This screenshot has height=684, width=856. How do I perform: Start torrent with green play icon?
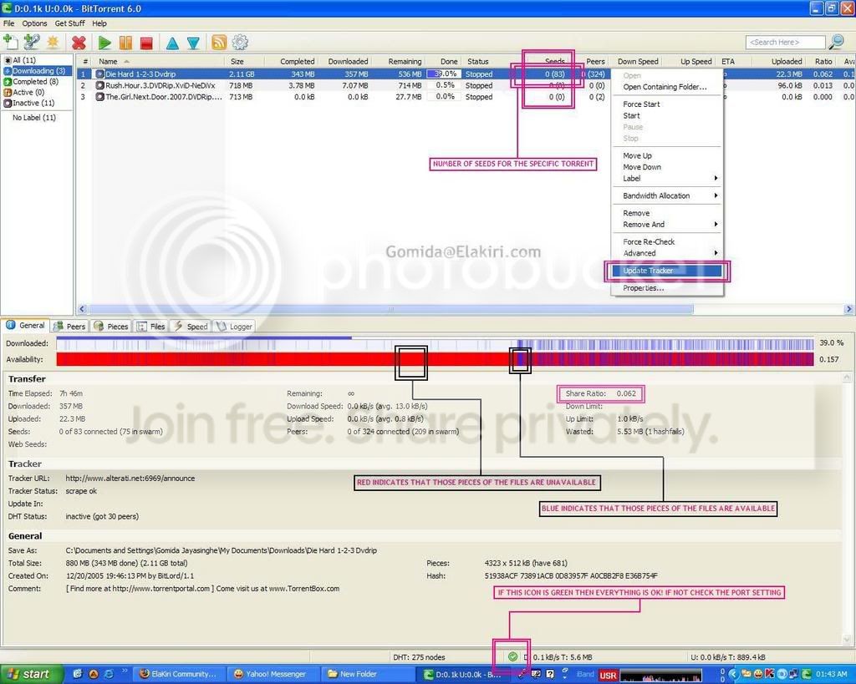tap(104, 43)
